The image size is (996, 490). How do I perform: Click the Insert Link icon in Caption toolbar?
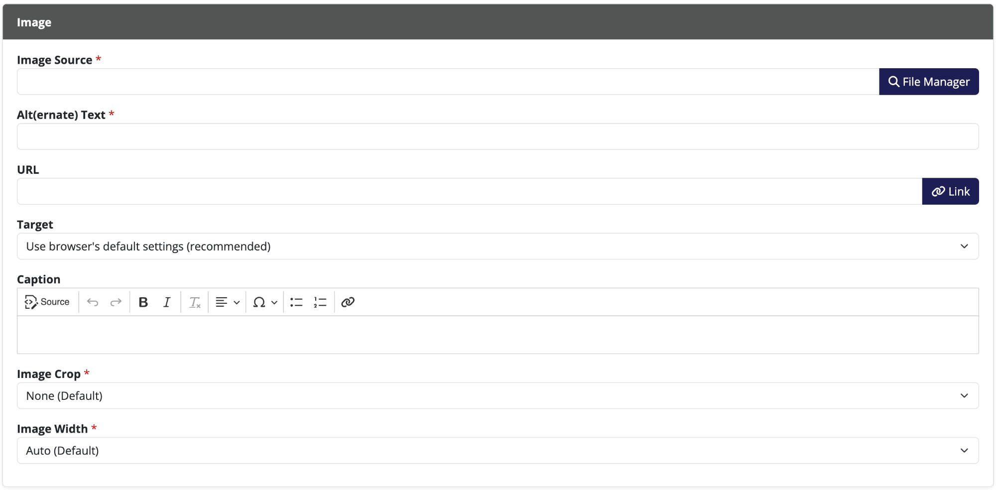(348, 302)
